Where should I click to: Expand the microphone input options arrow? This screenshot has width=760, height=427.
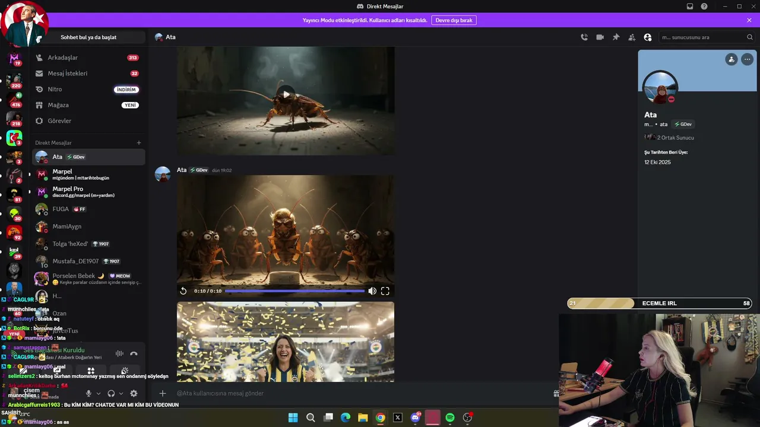(99, 393)
